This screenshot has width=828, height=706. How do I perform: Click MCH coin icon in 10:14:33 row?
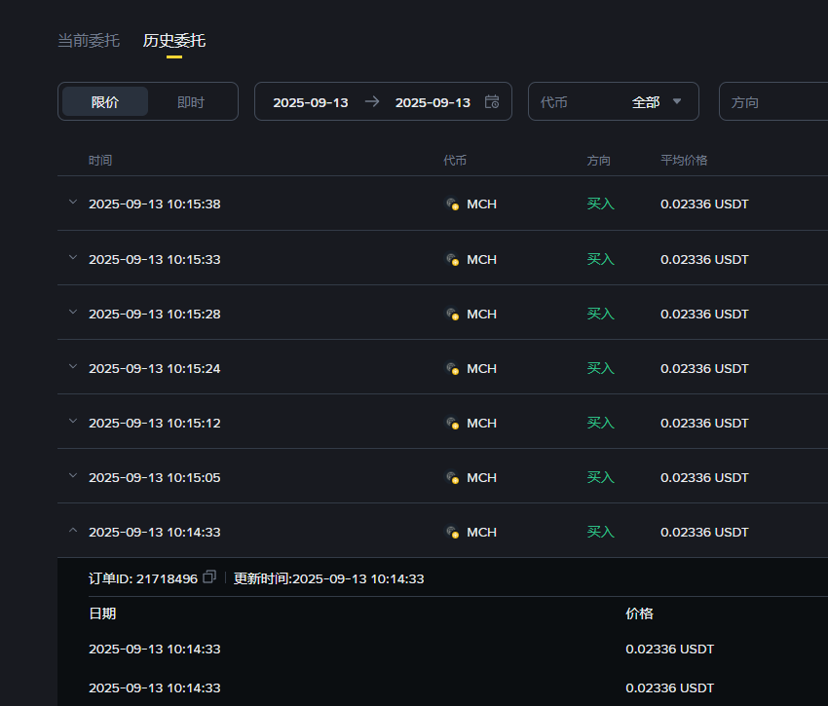(453, 533)
